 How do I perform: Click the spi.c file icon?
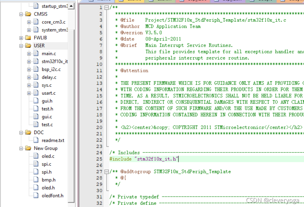coord(36,164)
